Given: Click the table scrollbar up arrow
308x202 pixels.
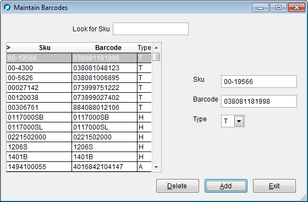Looking at the screenshot, I should tap(156, 48).
